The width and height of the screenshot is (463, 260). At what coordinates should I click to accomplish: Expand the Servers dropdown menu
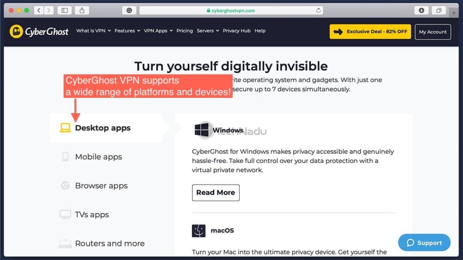(208, 31)
